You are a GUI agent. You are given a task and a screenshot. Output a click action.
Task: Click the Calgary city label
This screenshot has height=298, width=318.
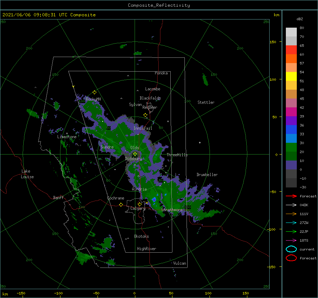[138, 208]
